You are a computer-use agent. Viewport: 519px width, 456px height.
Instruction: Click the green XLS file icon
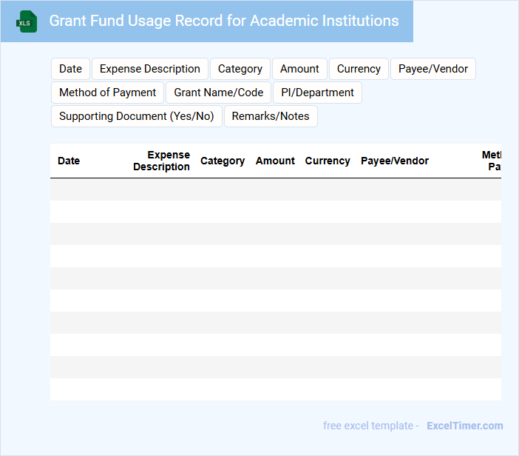(x=27, y=21)
